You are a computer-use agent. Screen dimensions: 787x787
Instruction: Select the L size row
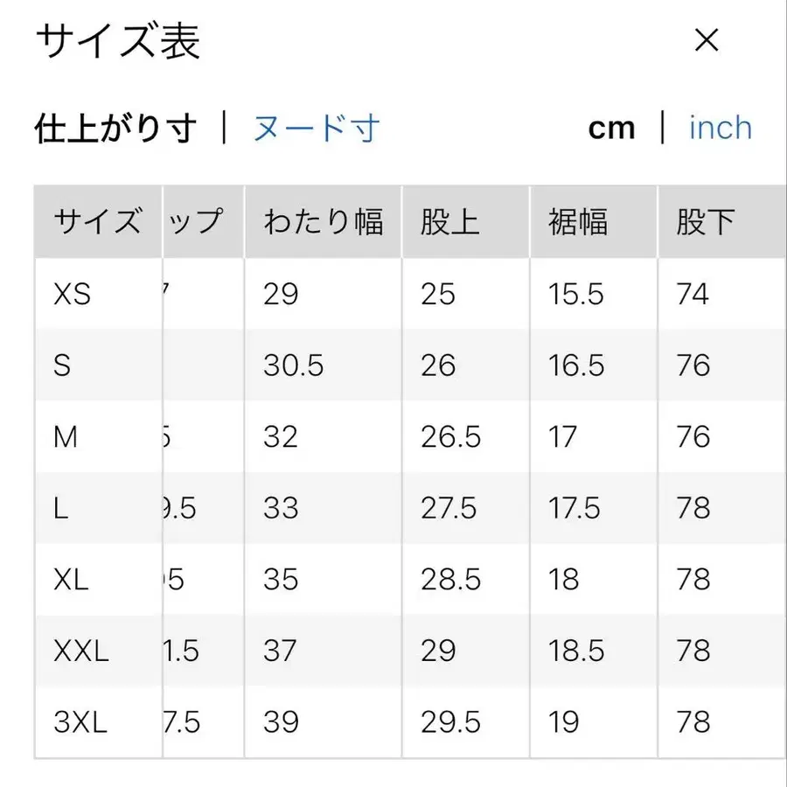[59, 508]
